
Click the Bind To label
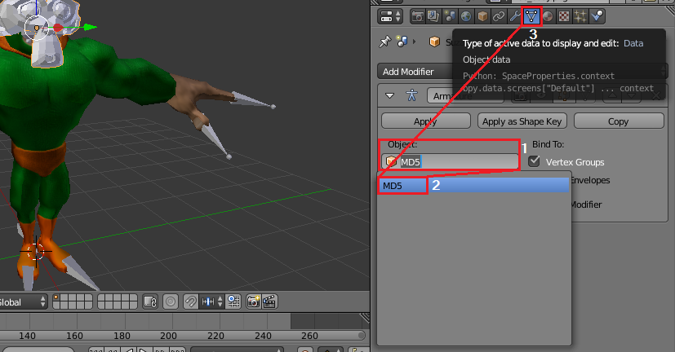[548, 144]
